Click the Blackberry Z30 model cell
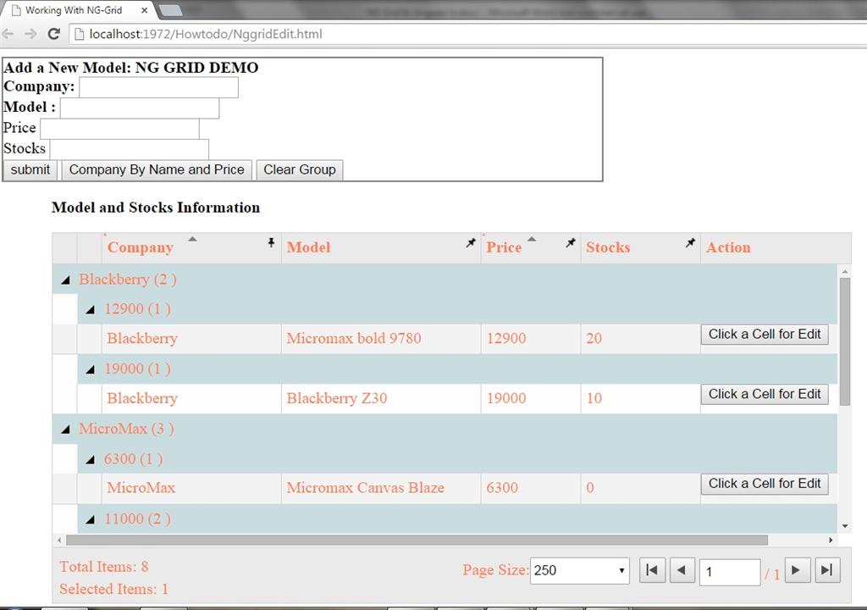Image resolution: width=867 pixels, height=610 pixels. pyautogui.click(x=381, y=398)
